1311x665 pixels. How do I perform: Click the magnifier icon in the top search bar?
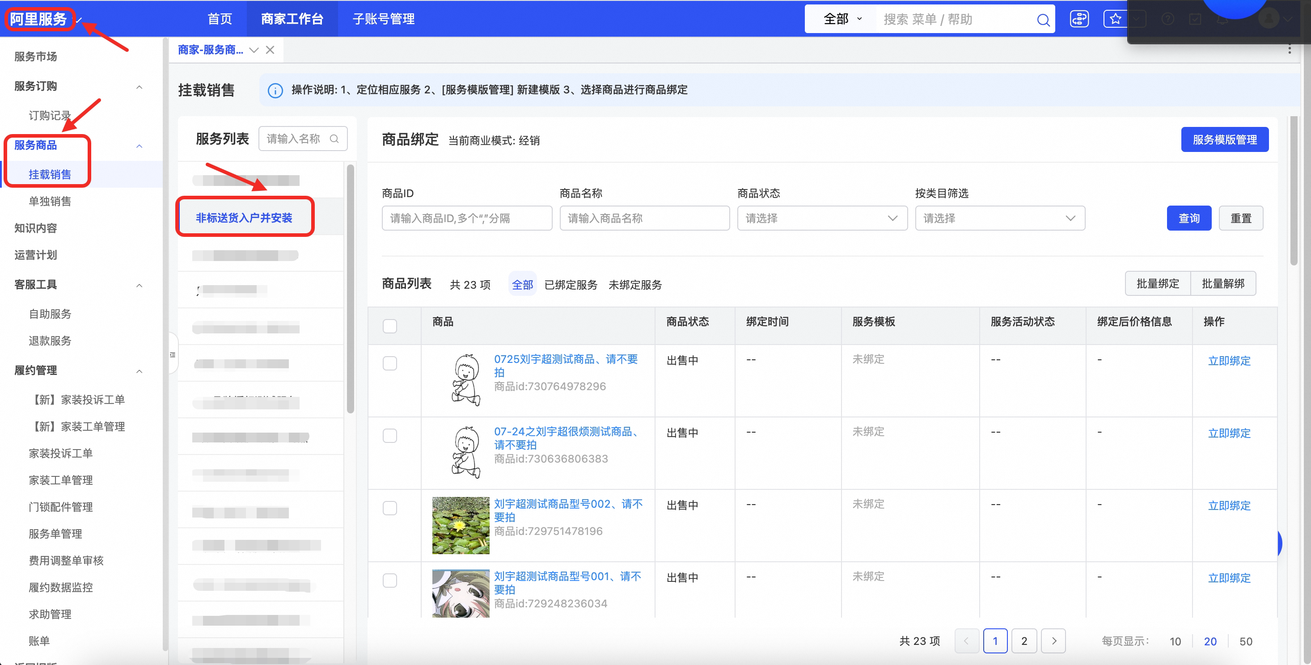point(1043,20)
